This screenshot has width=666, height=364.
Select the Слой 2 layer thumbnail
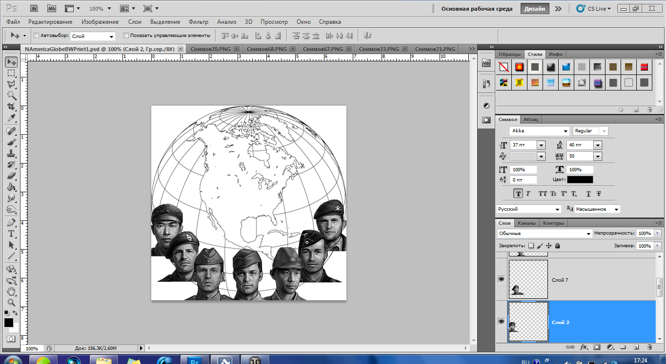(528, 322)
